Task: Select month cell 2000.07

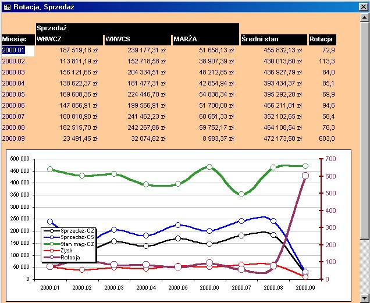Action: (x=13, y=116)
